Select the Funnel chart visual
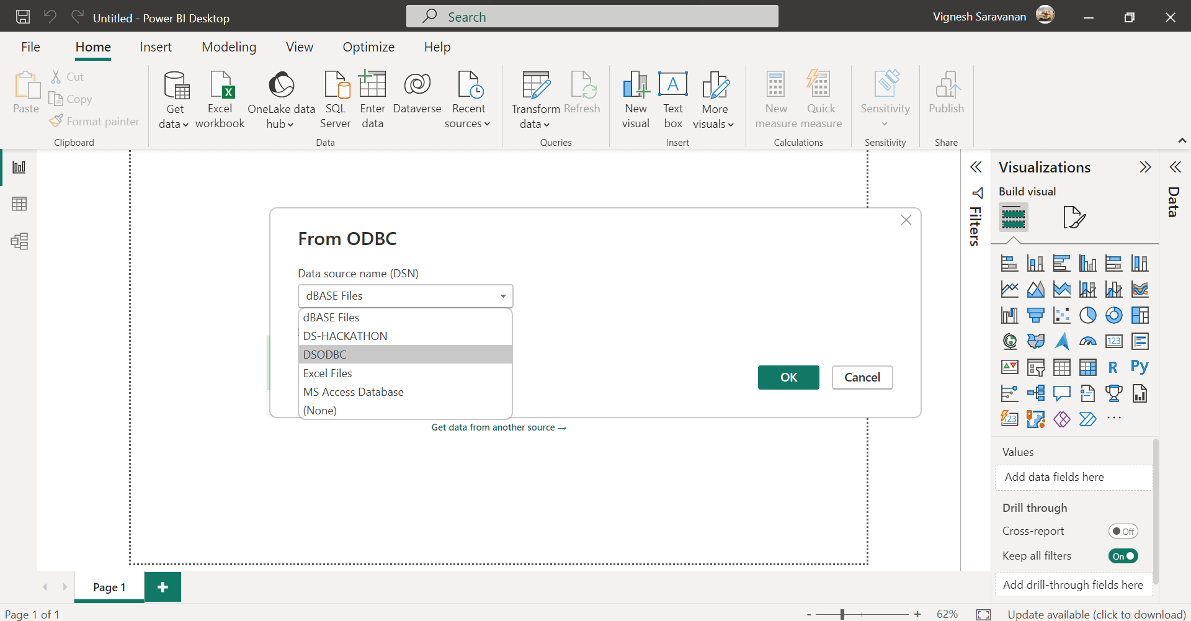This screenshot has width=1191, height=621. 1036,315
